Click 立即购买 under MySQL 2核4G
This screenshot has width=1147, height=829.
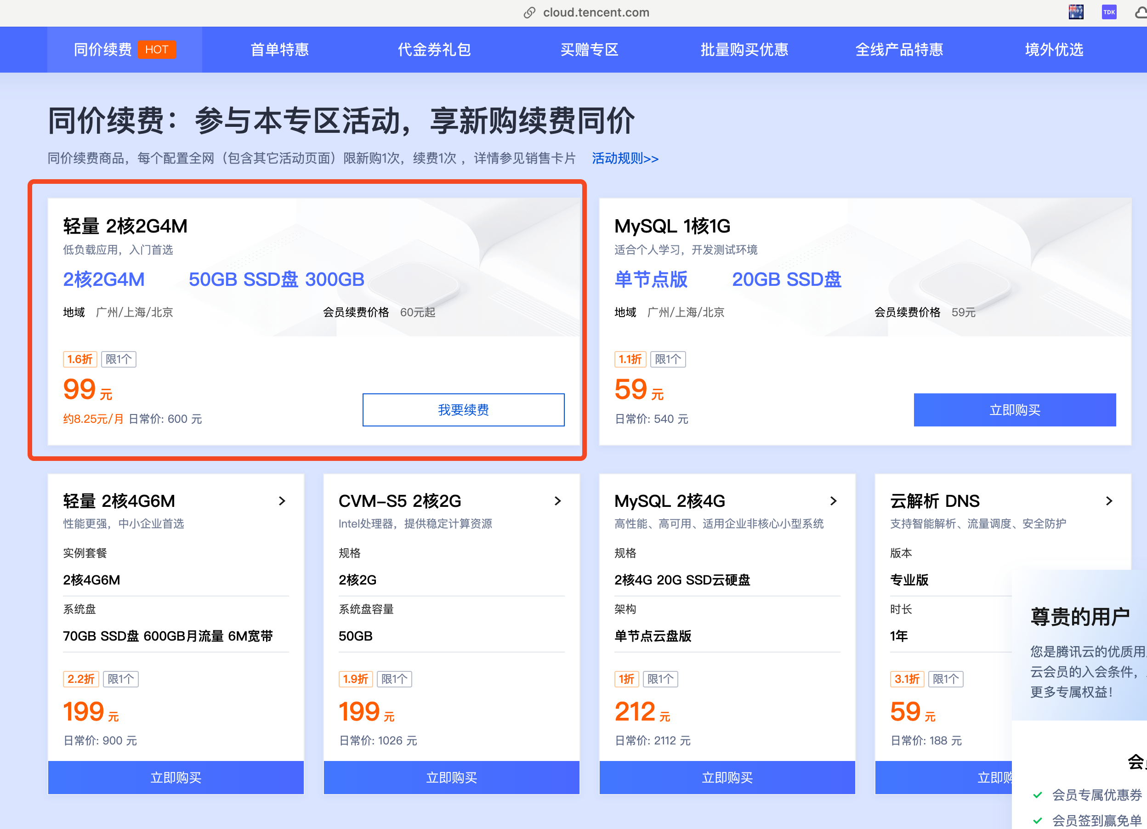(x=727, y=778)
